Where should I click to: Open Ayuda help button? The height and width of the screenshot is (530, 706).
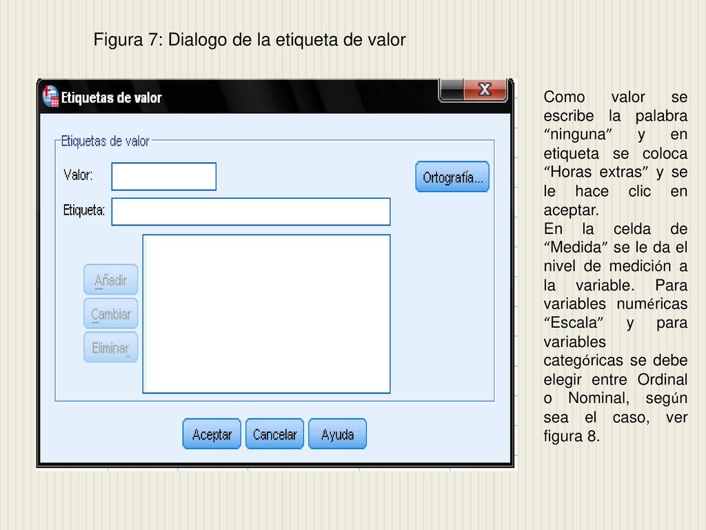[x=337, y=434]
